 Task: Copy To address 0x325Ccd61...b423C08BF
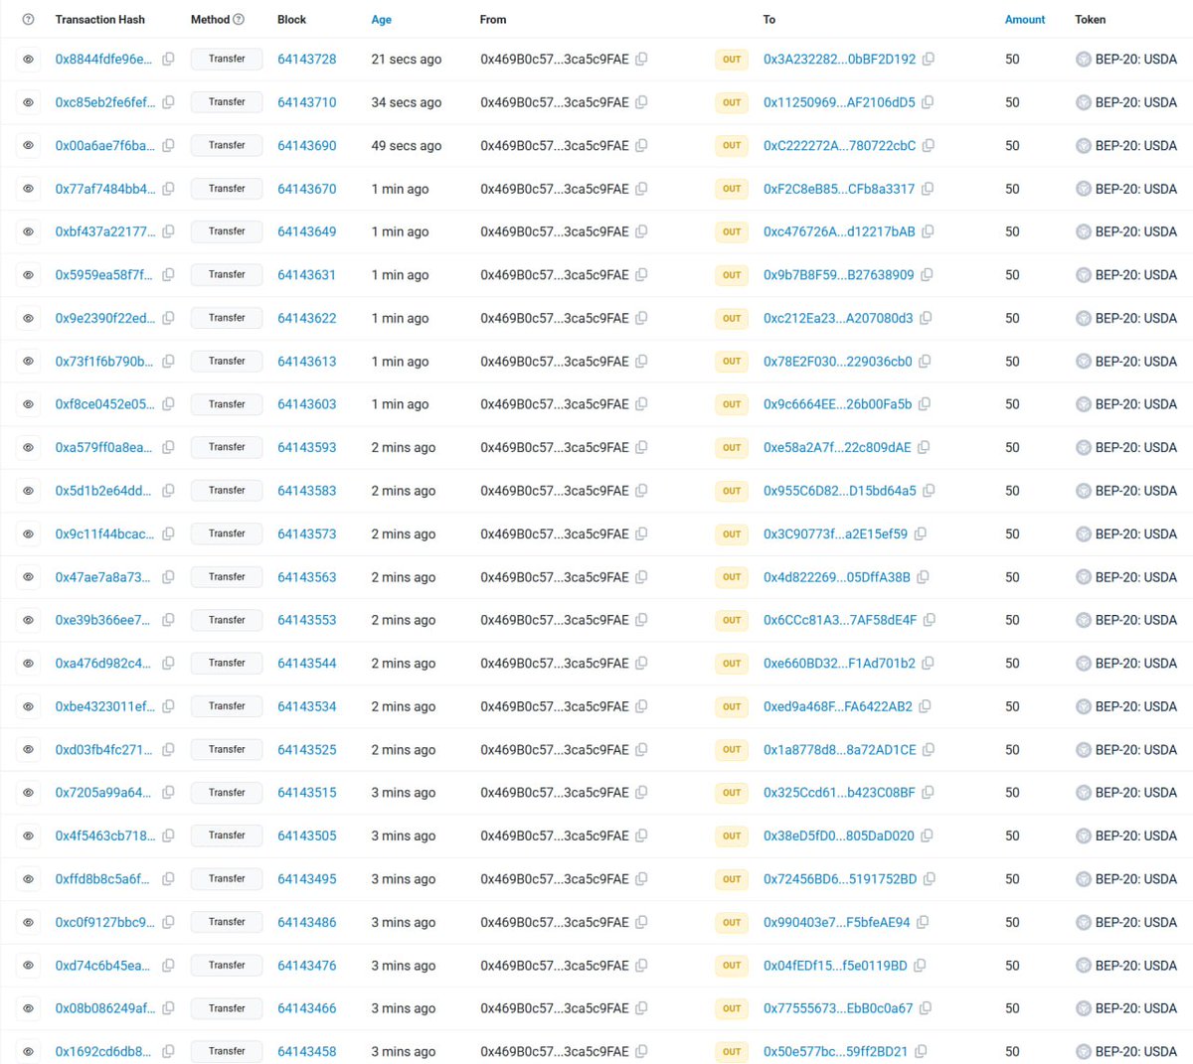click(x=928, y=793)
